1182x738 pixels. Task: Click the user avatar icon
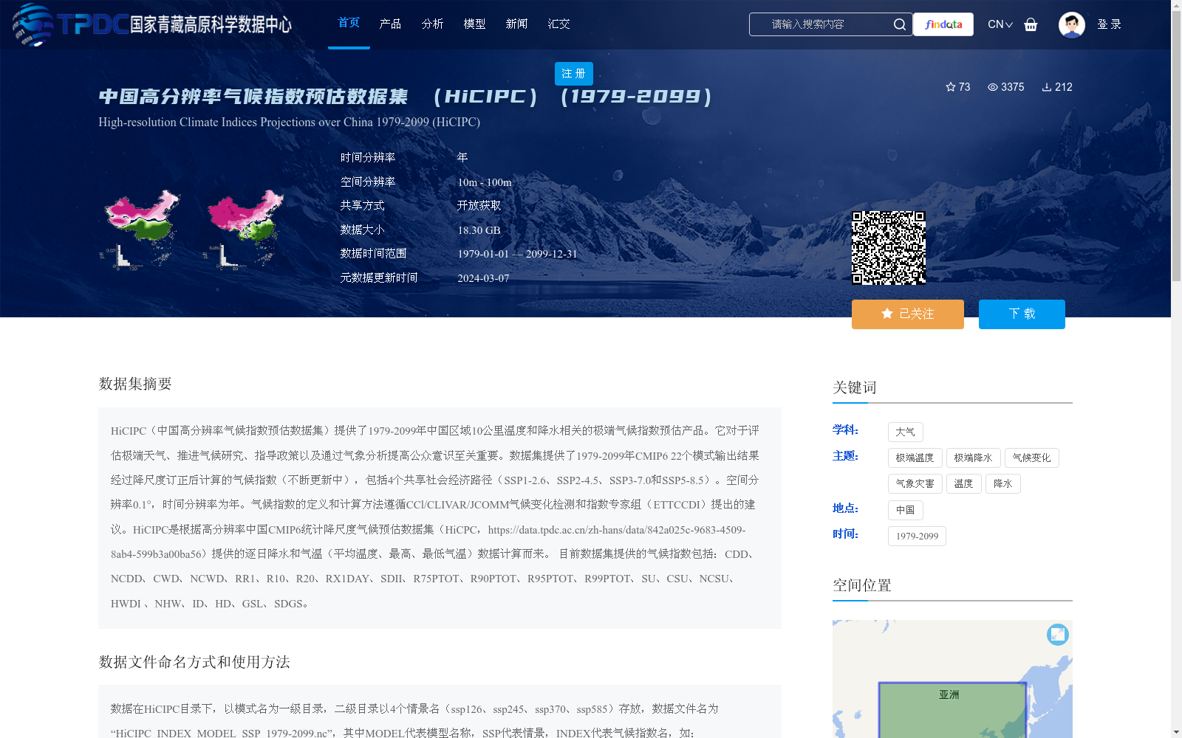coord(1071,24)
